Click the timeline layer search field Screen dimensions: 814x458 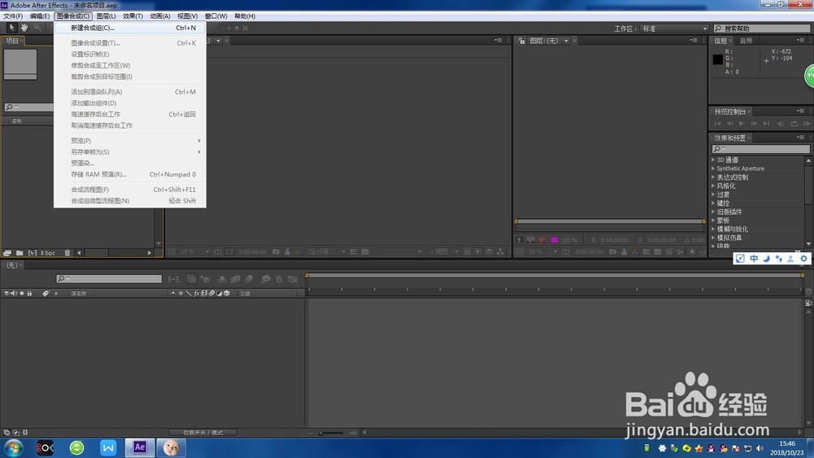(109, 279)
